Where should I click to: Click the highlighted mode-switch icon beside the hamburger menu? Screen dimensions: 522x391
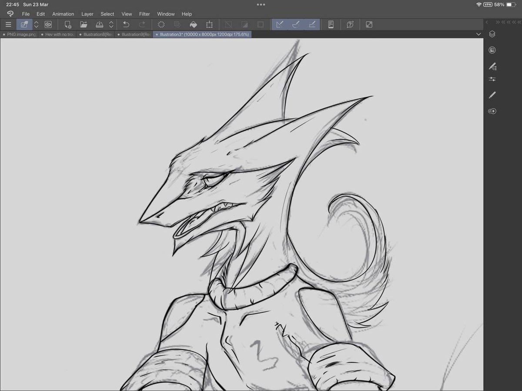pyautogui.click(x=24, y=24)
